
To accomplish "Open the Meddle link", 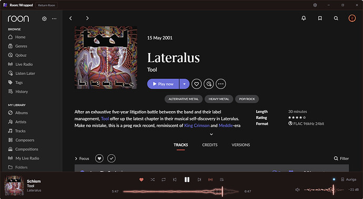I will click(x=226, y=126).
